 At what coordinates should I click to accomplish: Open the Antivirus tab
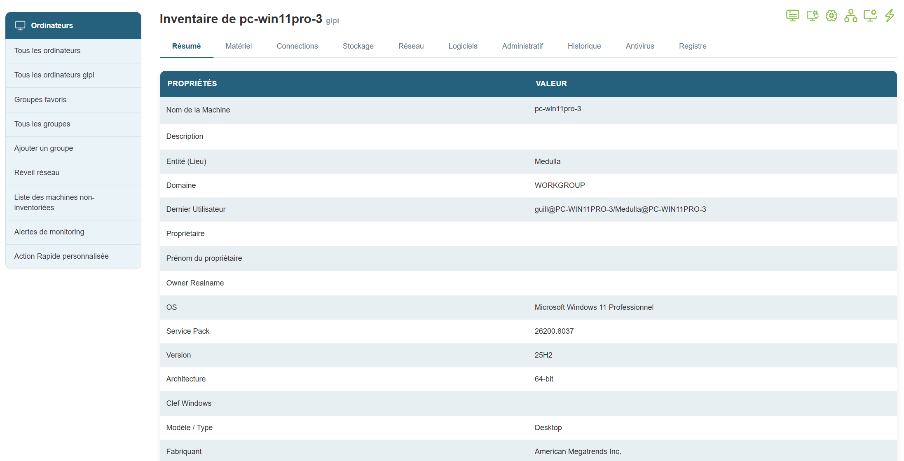click(639, 46)
